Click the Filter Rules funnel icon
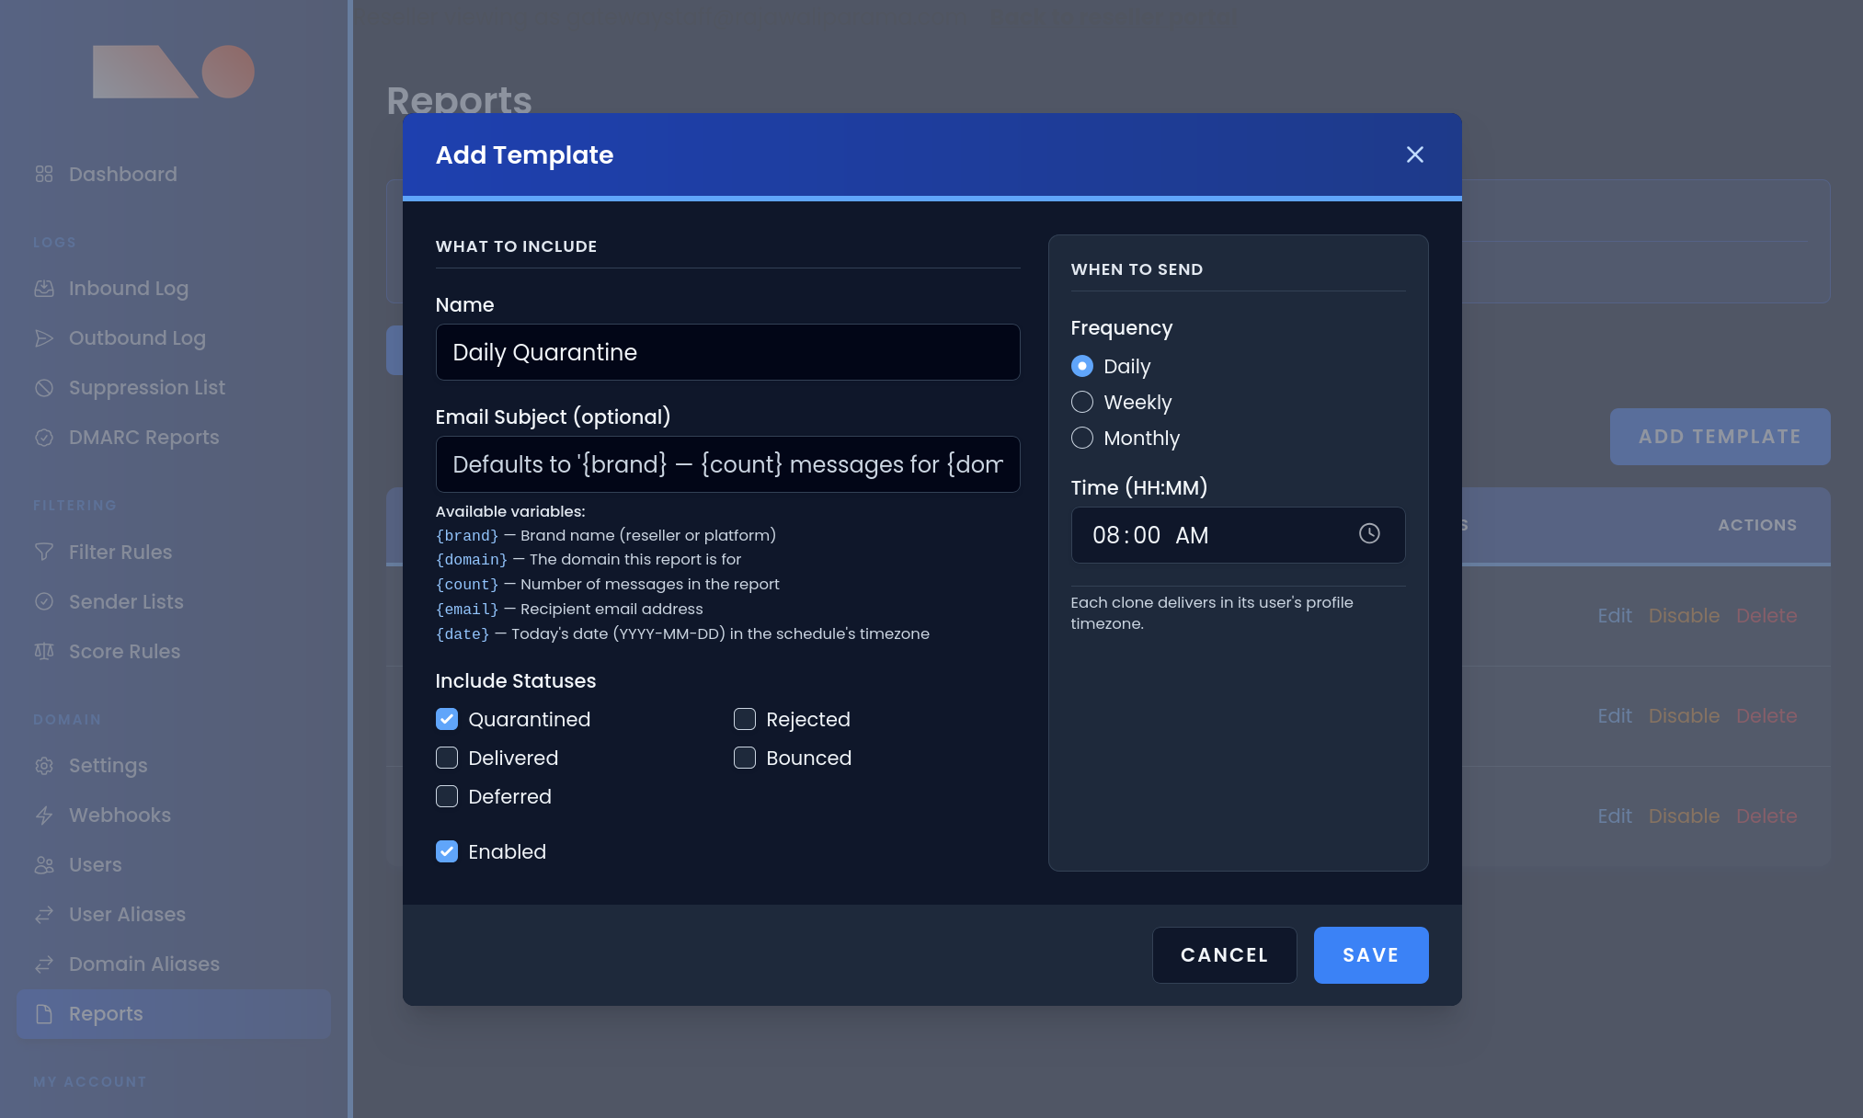Screen dimensions: 1863x1118 44,552
